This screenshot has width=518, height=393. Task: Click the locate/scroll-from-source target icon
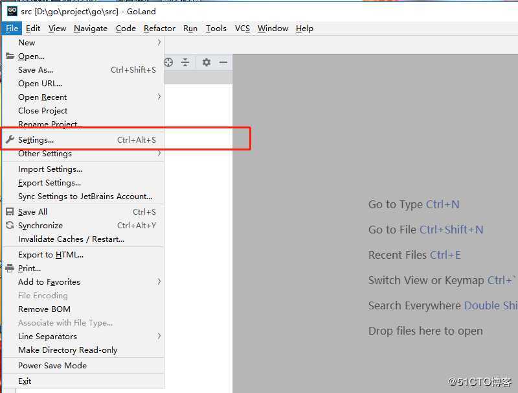168,62
